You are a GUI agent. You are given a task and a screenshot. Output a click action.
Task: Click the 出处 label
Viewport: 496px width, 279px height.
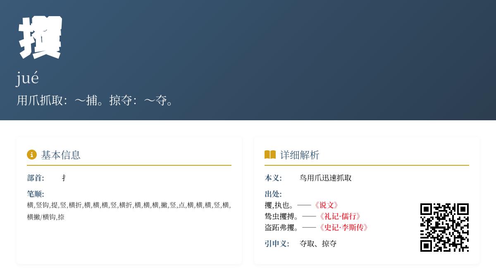(273, 194)
